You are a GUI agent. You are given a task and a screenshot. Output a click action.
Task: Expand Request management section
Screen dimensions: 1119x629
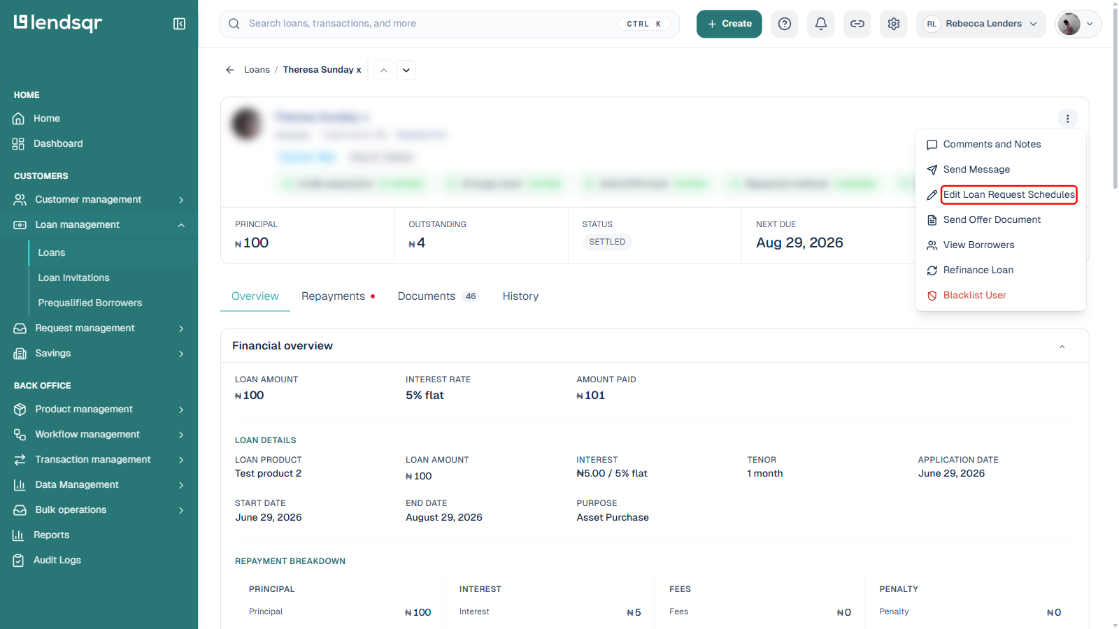pos(99,328)
